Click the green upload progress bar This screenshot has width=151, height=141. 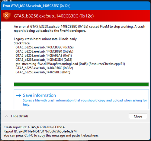point(81,85)
